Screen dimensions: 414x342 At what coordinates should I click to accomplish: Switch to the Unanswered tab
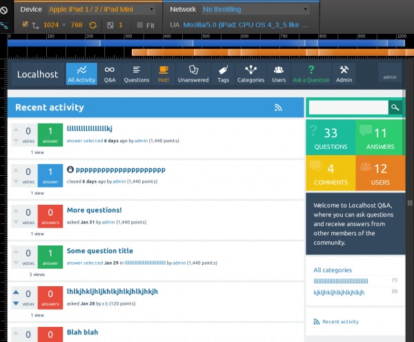tap(193, 74)
